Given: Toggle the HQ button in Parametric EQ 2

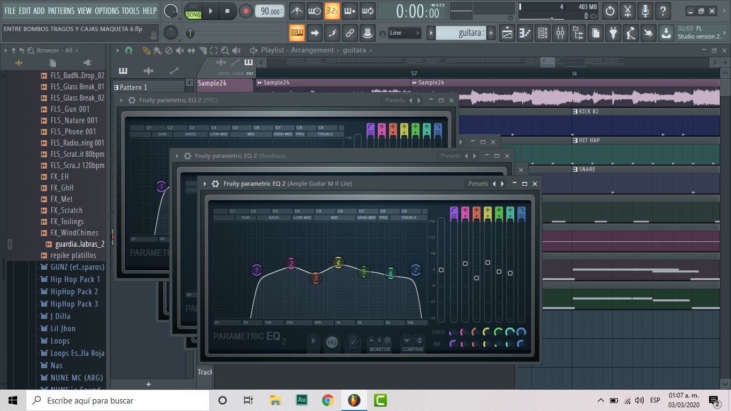Looking at the screenshot, I should tap(332, 342).
